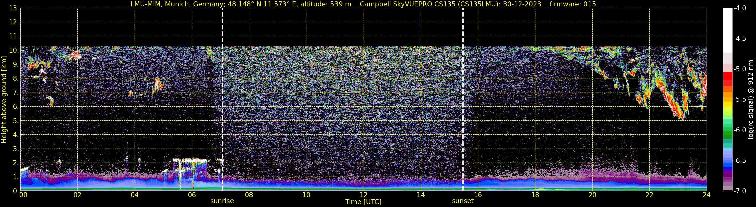The height and width of the screenshot is (207, 756).
Task: Click the sunrise dashed vertical line
Action: (222, 99)
